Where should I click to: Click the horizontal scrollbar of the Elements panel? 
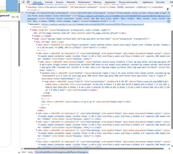pos(93,149)
